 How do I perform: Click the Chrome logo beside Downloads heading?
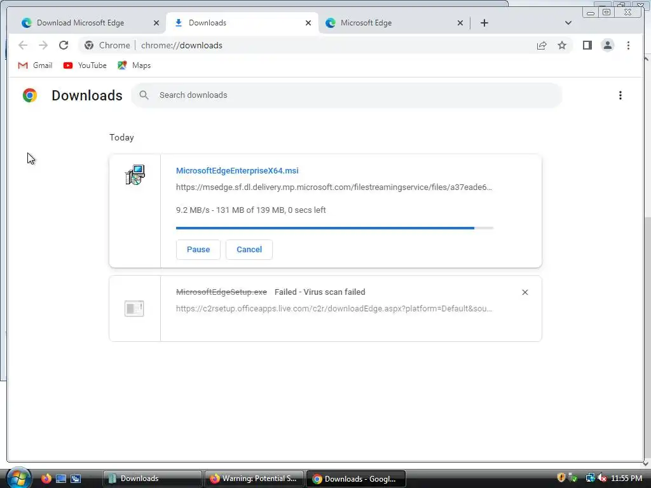(30, 95)
